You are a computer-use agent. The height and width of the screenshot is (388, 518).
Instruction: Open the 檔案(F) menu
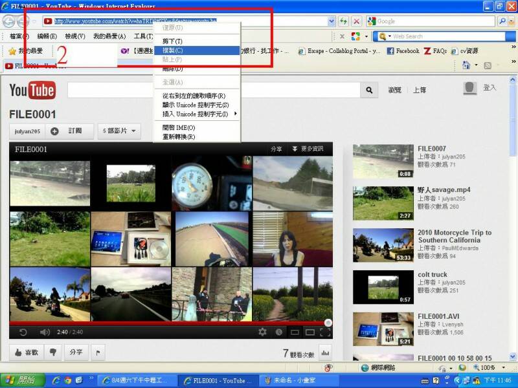pos(19,36)
